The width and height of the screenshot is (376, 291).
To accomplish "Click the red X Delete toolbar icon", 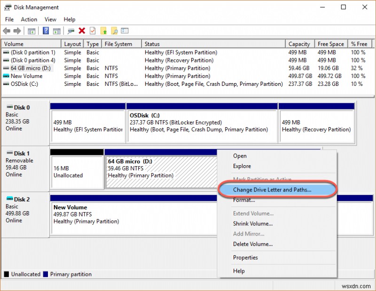I will click(82, 31).
